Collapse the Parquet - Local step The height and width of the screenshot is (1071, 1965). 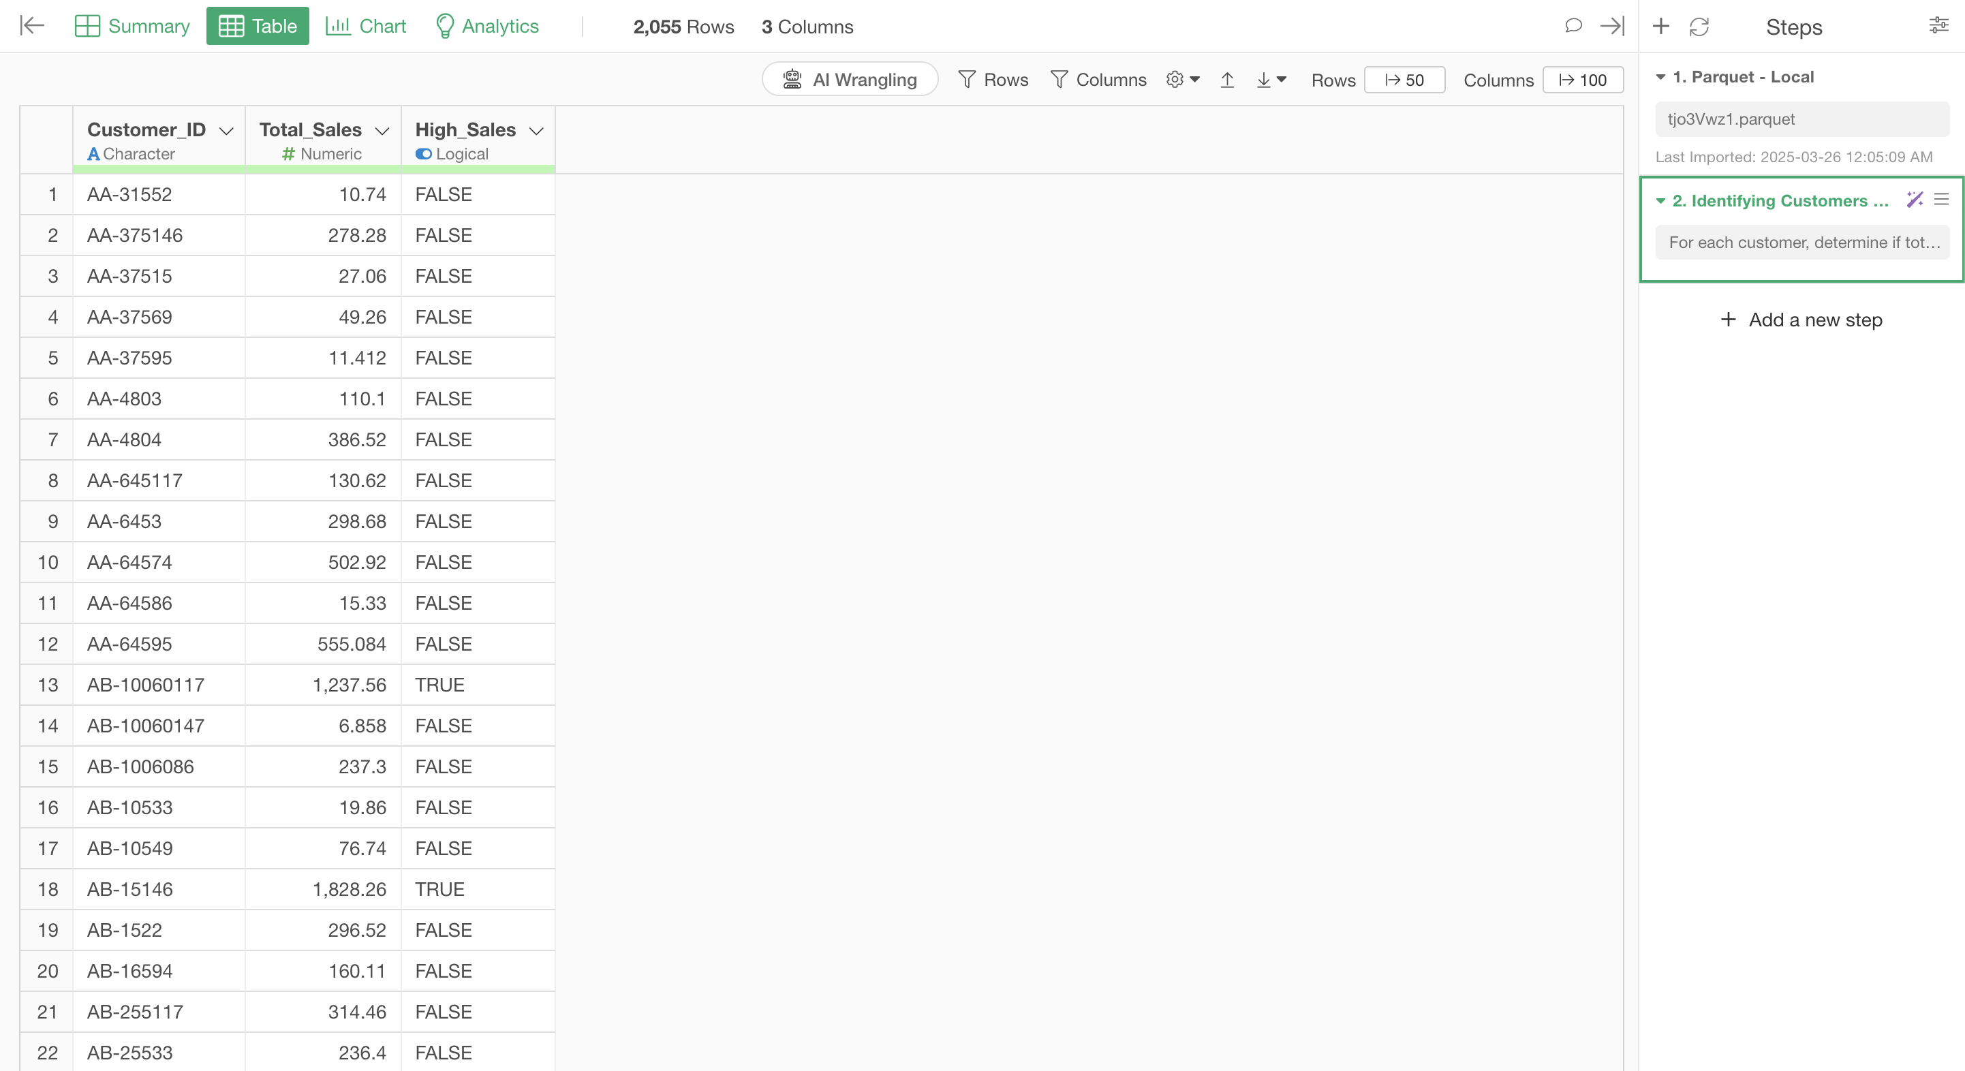tap(1660, 77)
